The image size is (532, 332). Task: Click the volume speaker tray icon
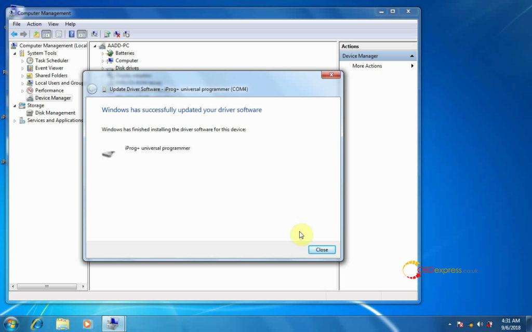click(480, 324)
